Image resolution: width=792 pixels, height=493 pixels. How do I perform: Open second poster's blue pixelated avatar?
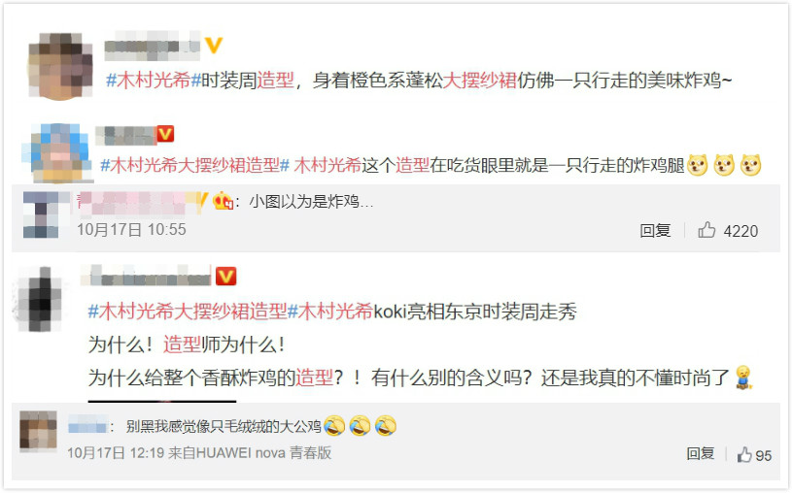57,153
